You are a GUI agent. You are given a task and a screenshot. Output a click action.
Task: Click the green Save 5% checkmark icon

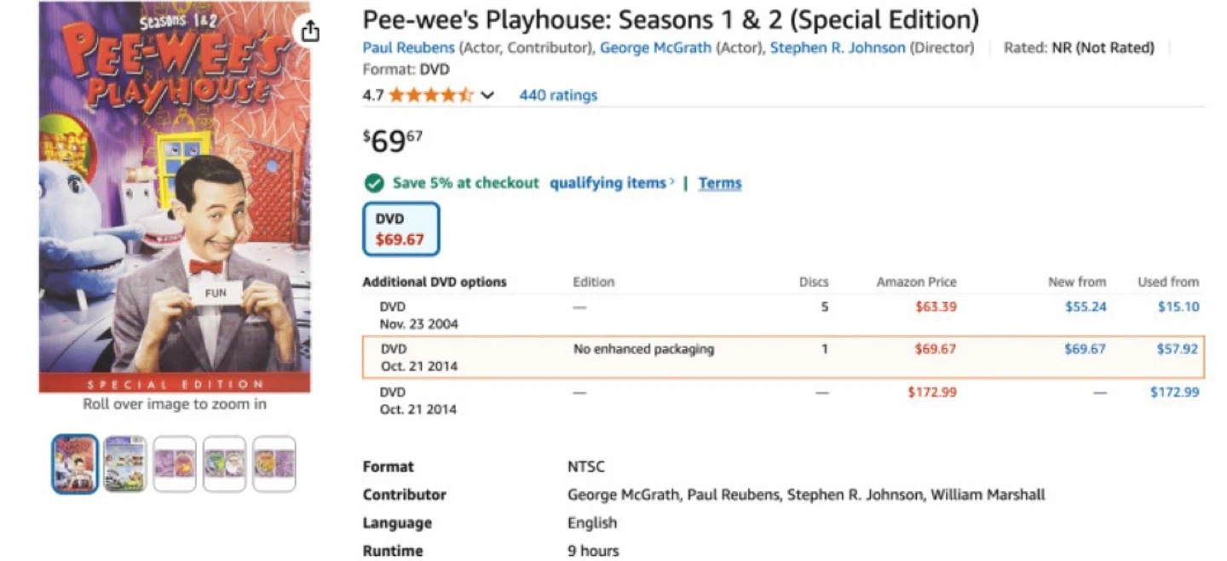pos(373,183)
